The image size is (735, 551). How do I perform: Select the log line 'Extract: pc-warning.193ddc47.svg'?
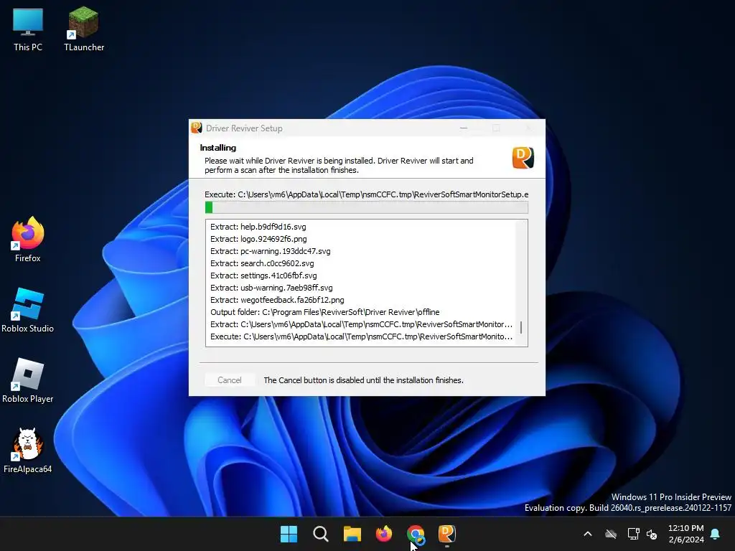(271, 251)
